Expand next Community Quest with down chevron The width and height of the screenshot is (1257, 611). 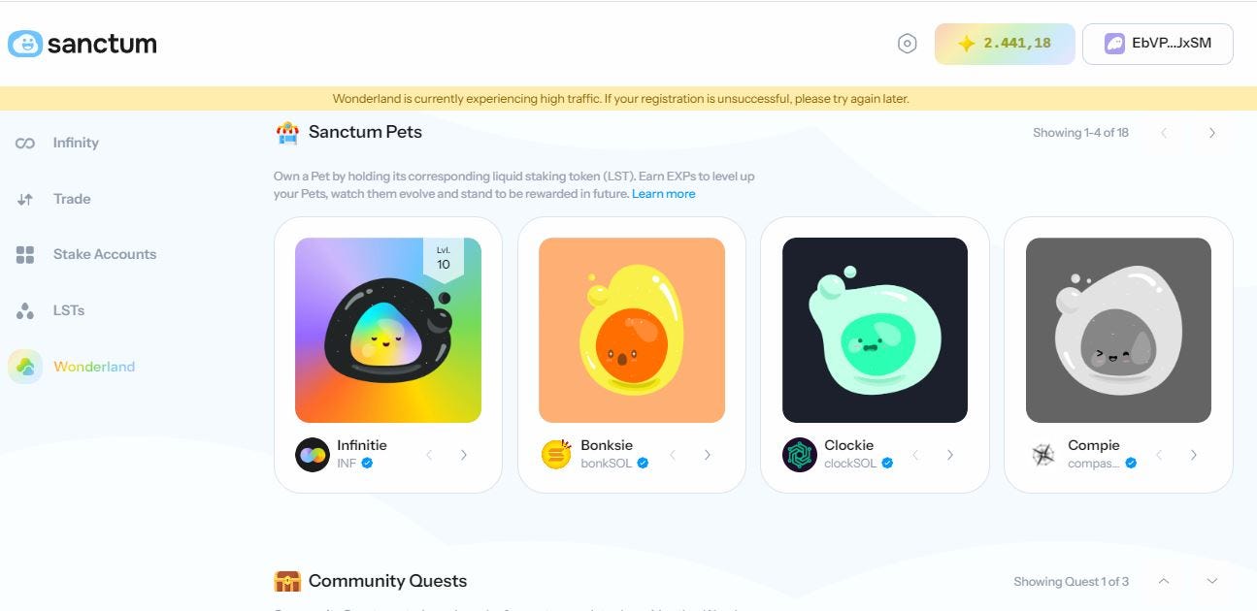pos(1211,581)
